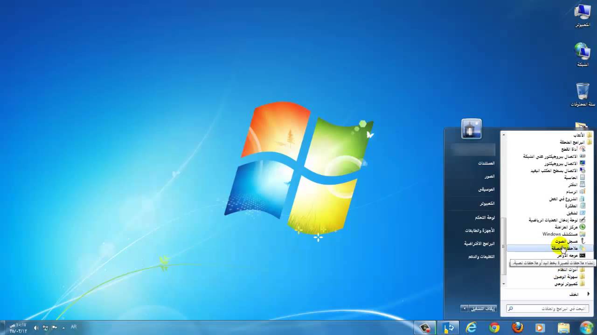Click the Math Input Panel icon
The image size is (597, 335).
[583, 220]
